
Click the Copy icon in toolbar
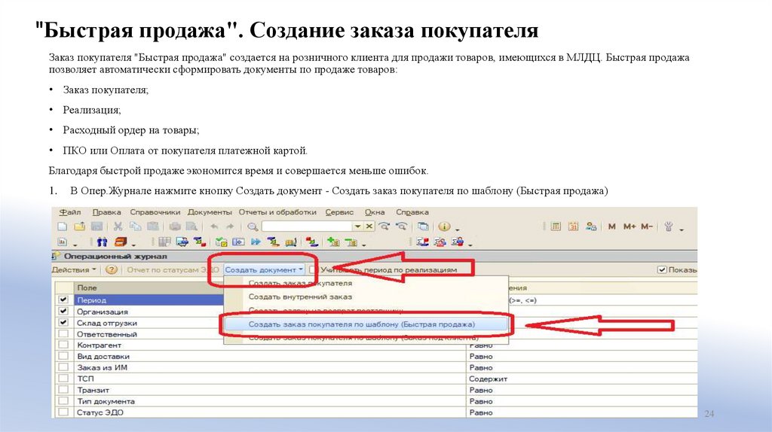pos(135,227)
